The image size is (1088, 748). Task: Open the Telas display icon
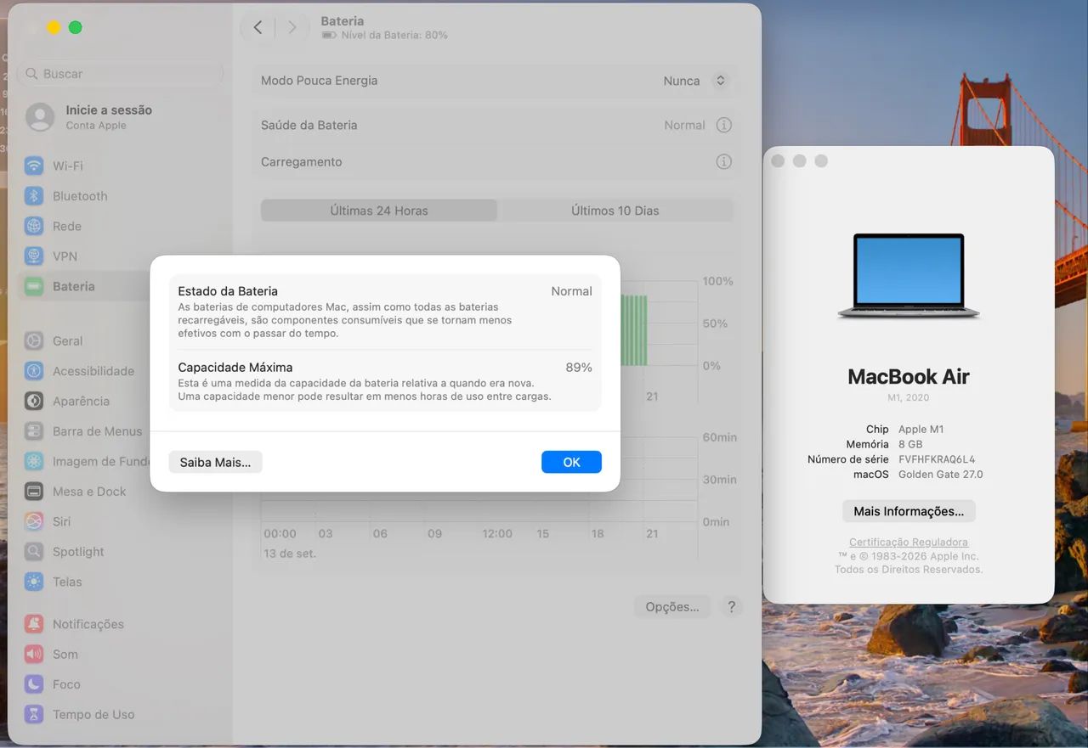click(34, 582)
